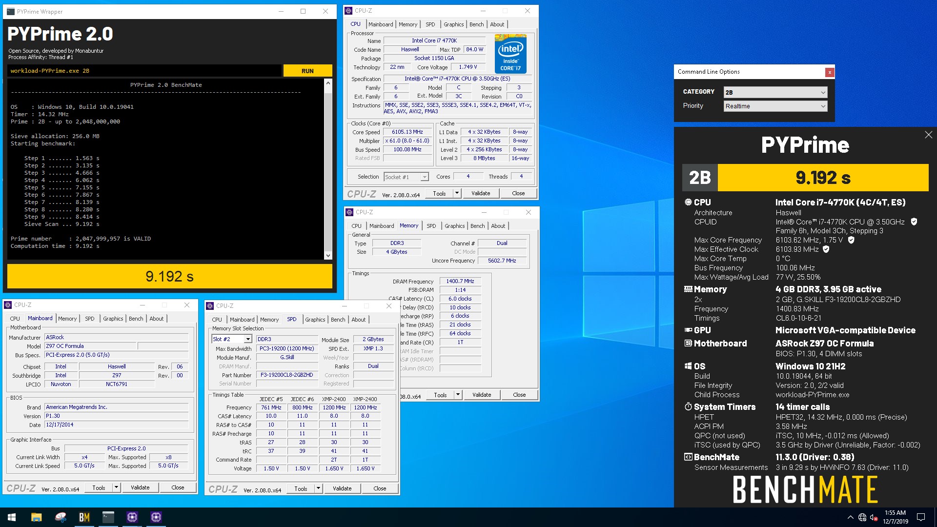This screenshot has height=527, width=937.
Task: Click RUN button in PYPrime
Action: coord(307,71)
